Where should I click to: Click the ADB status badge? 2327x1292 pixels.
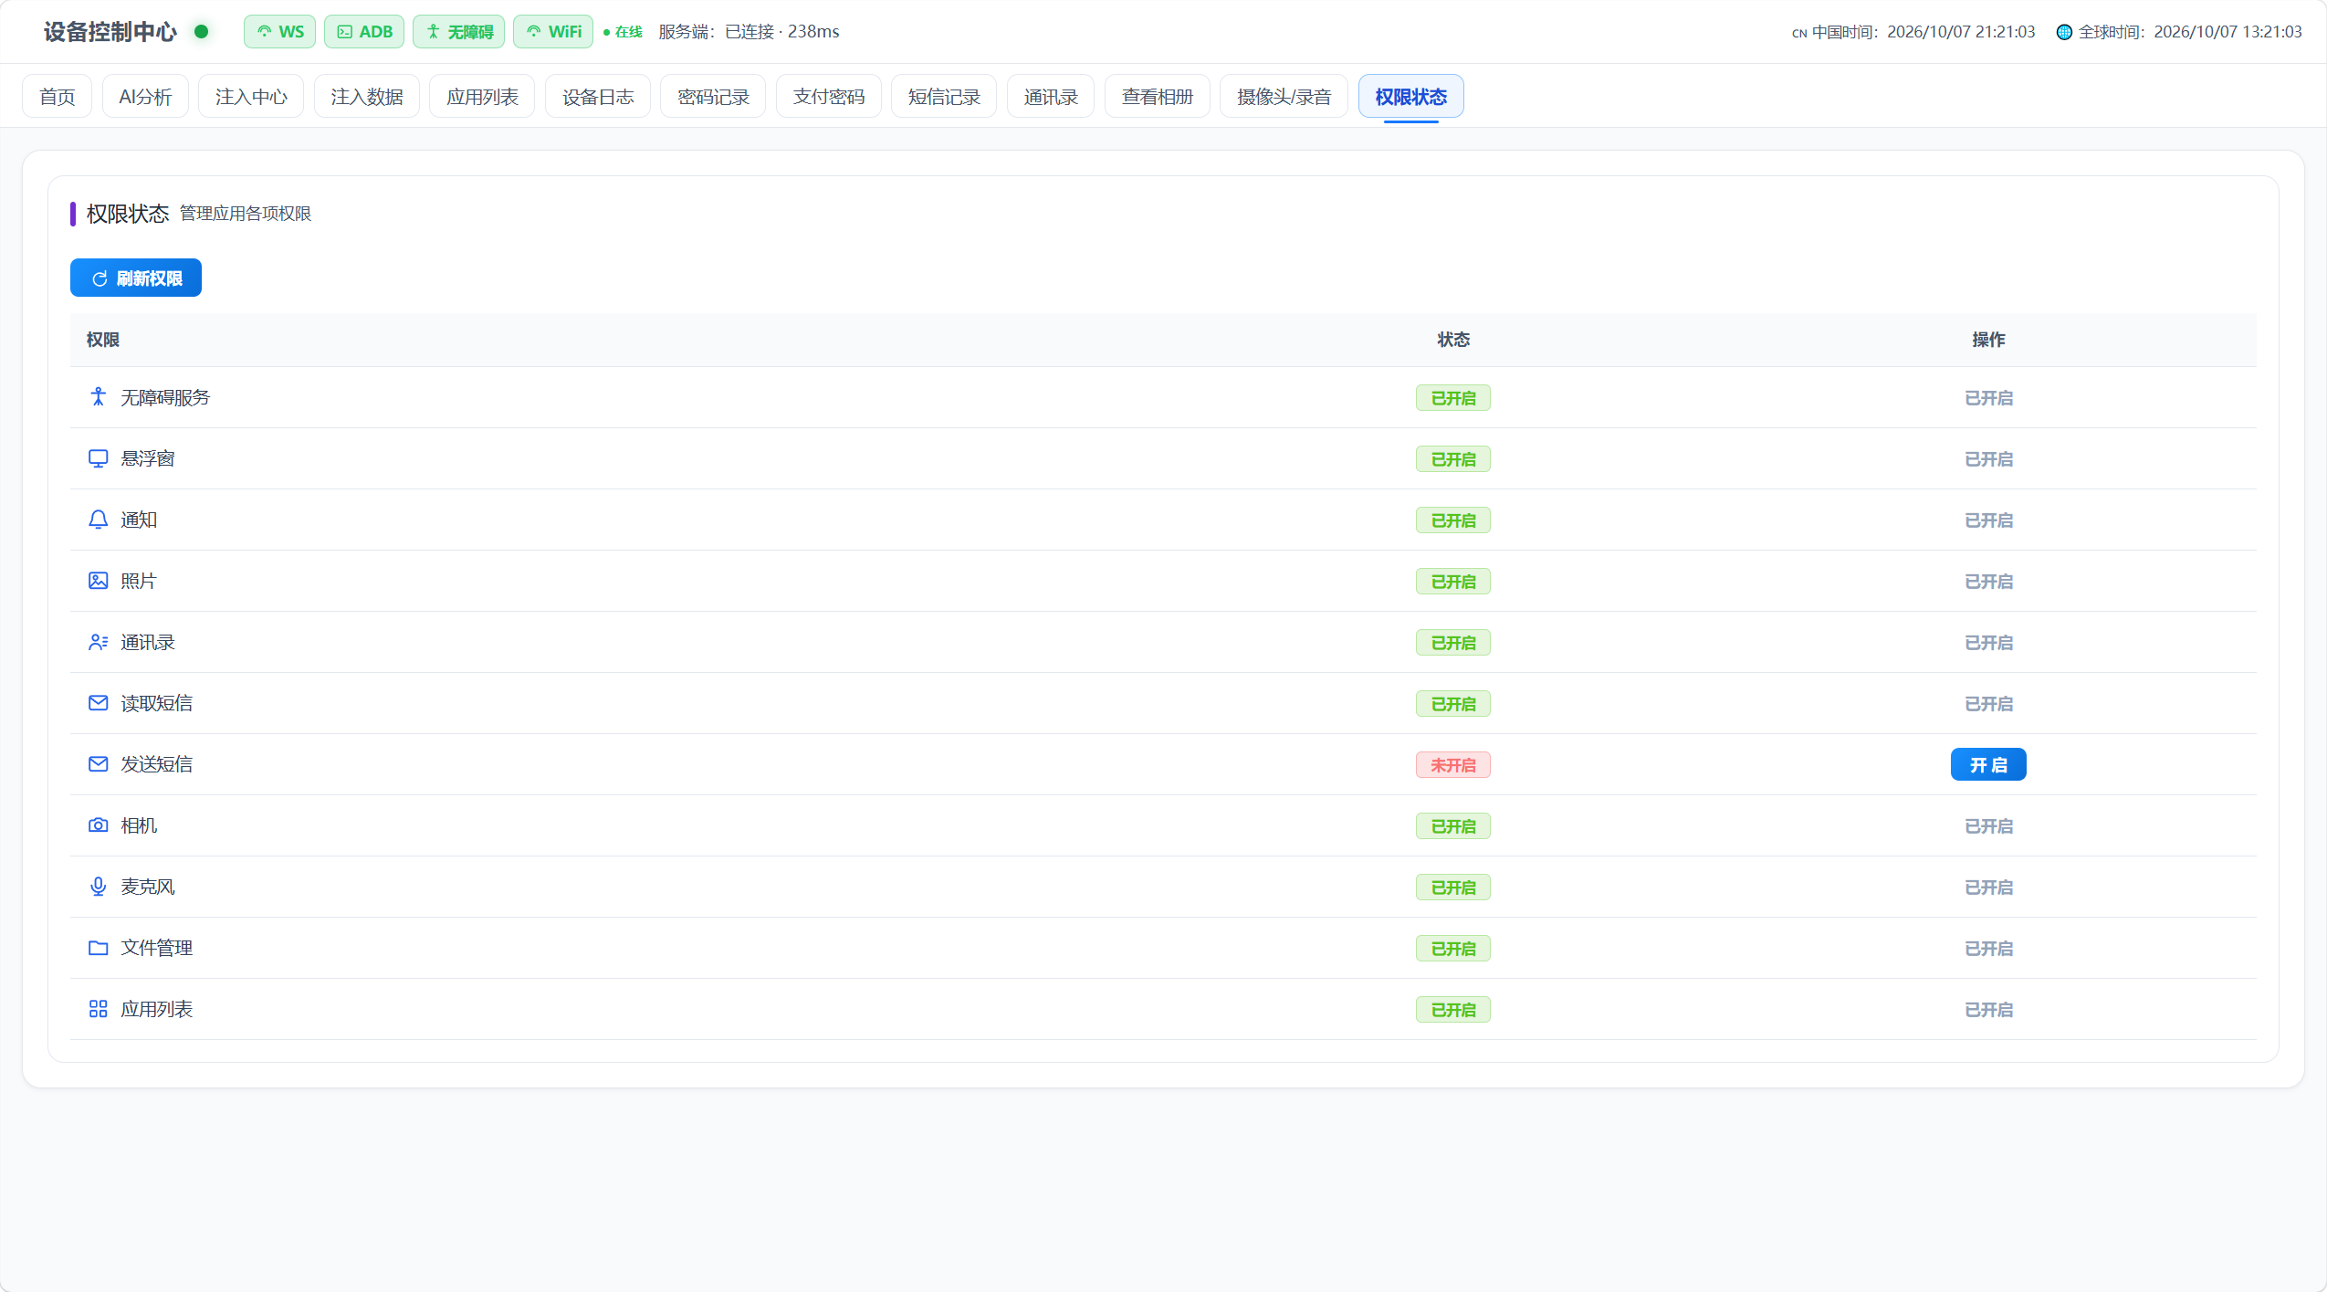364,32
